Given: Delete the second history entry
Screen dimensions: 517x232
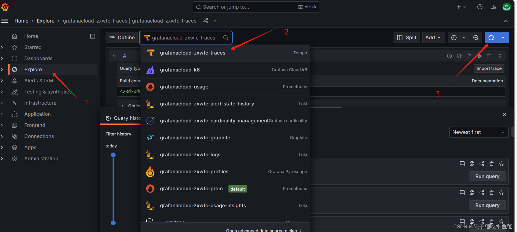Looking at the screenshot, I should pos(492,192).
